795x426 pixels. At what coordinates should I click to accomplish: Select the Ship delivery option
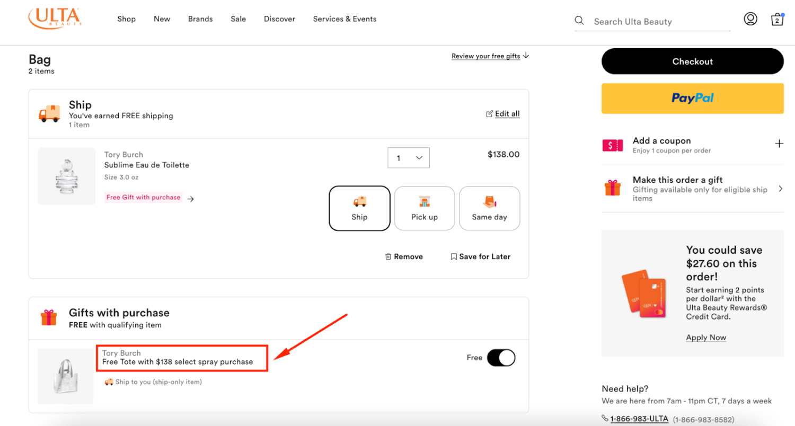pos(359,208)
